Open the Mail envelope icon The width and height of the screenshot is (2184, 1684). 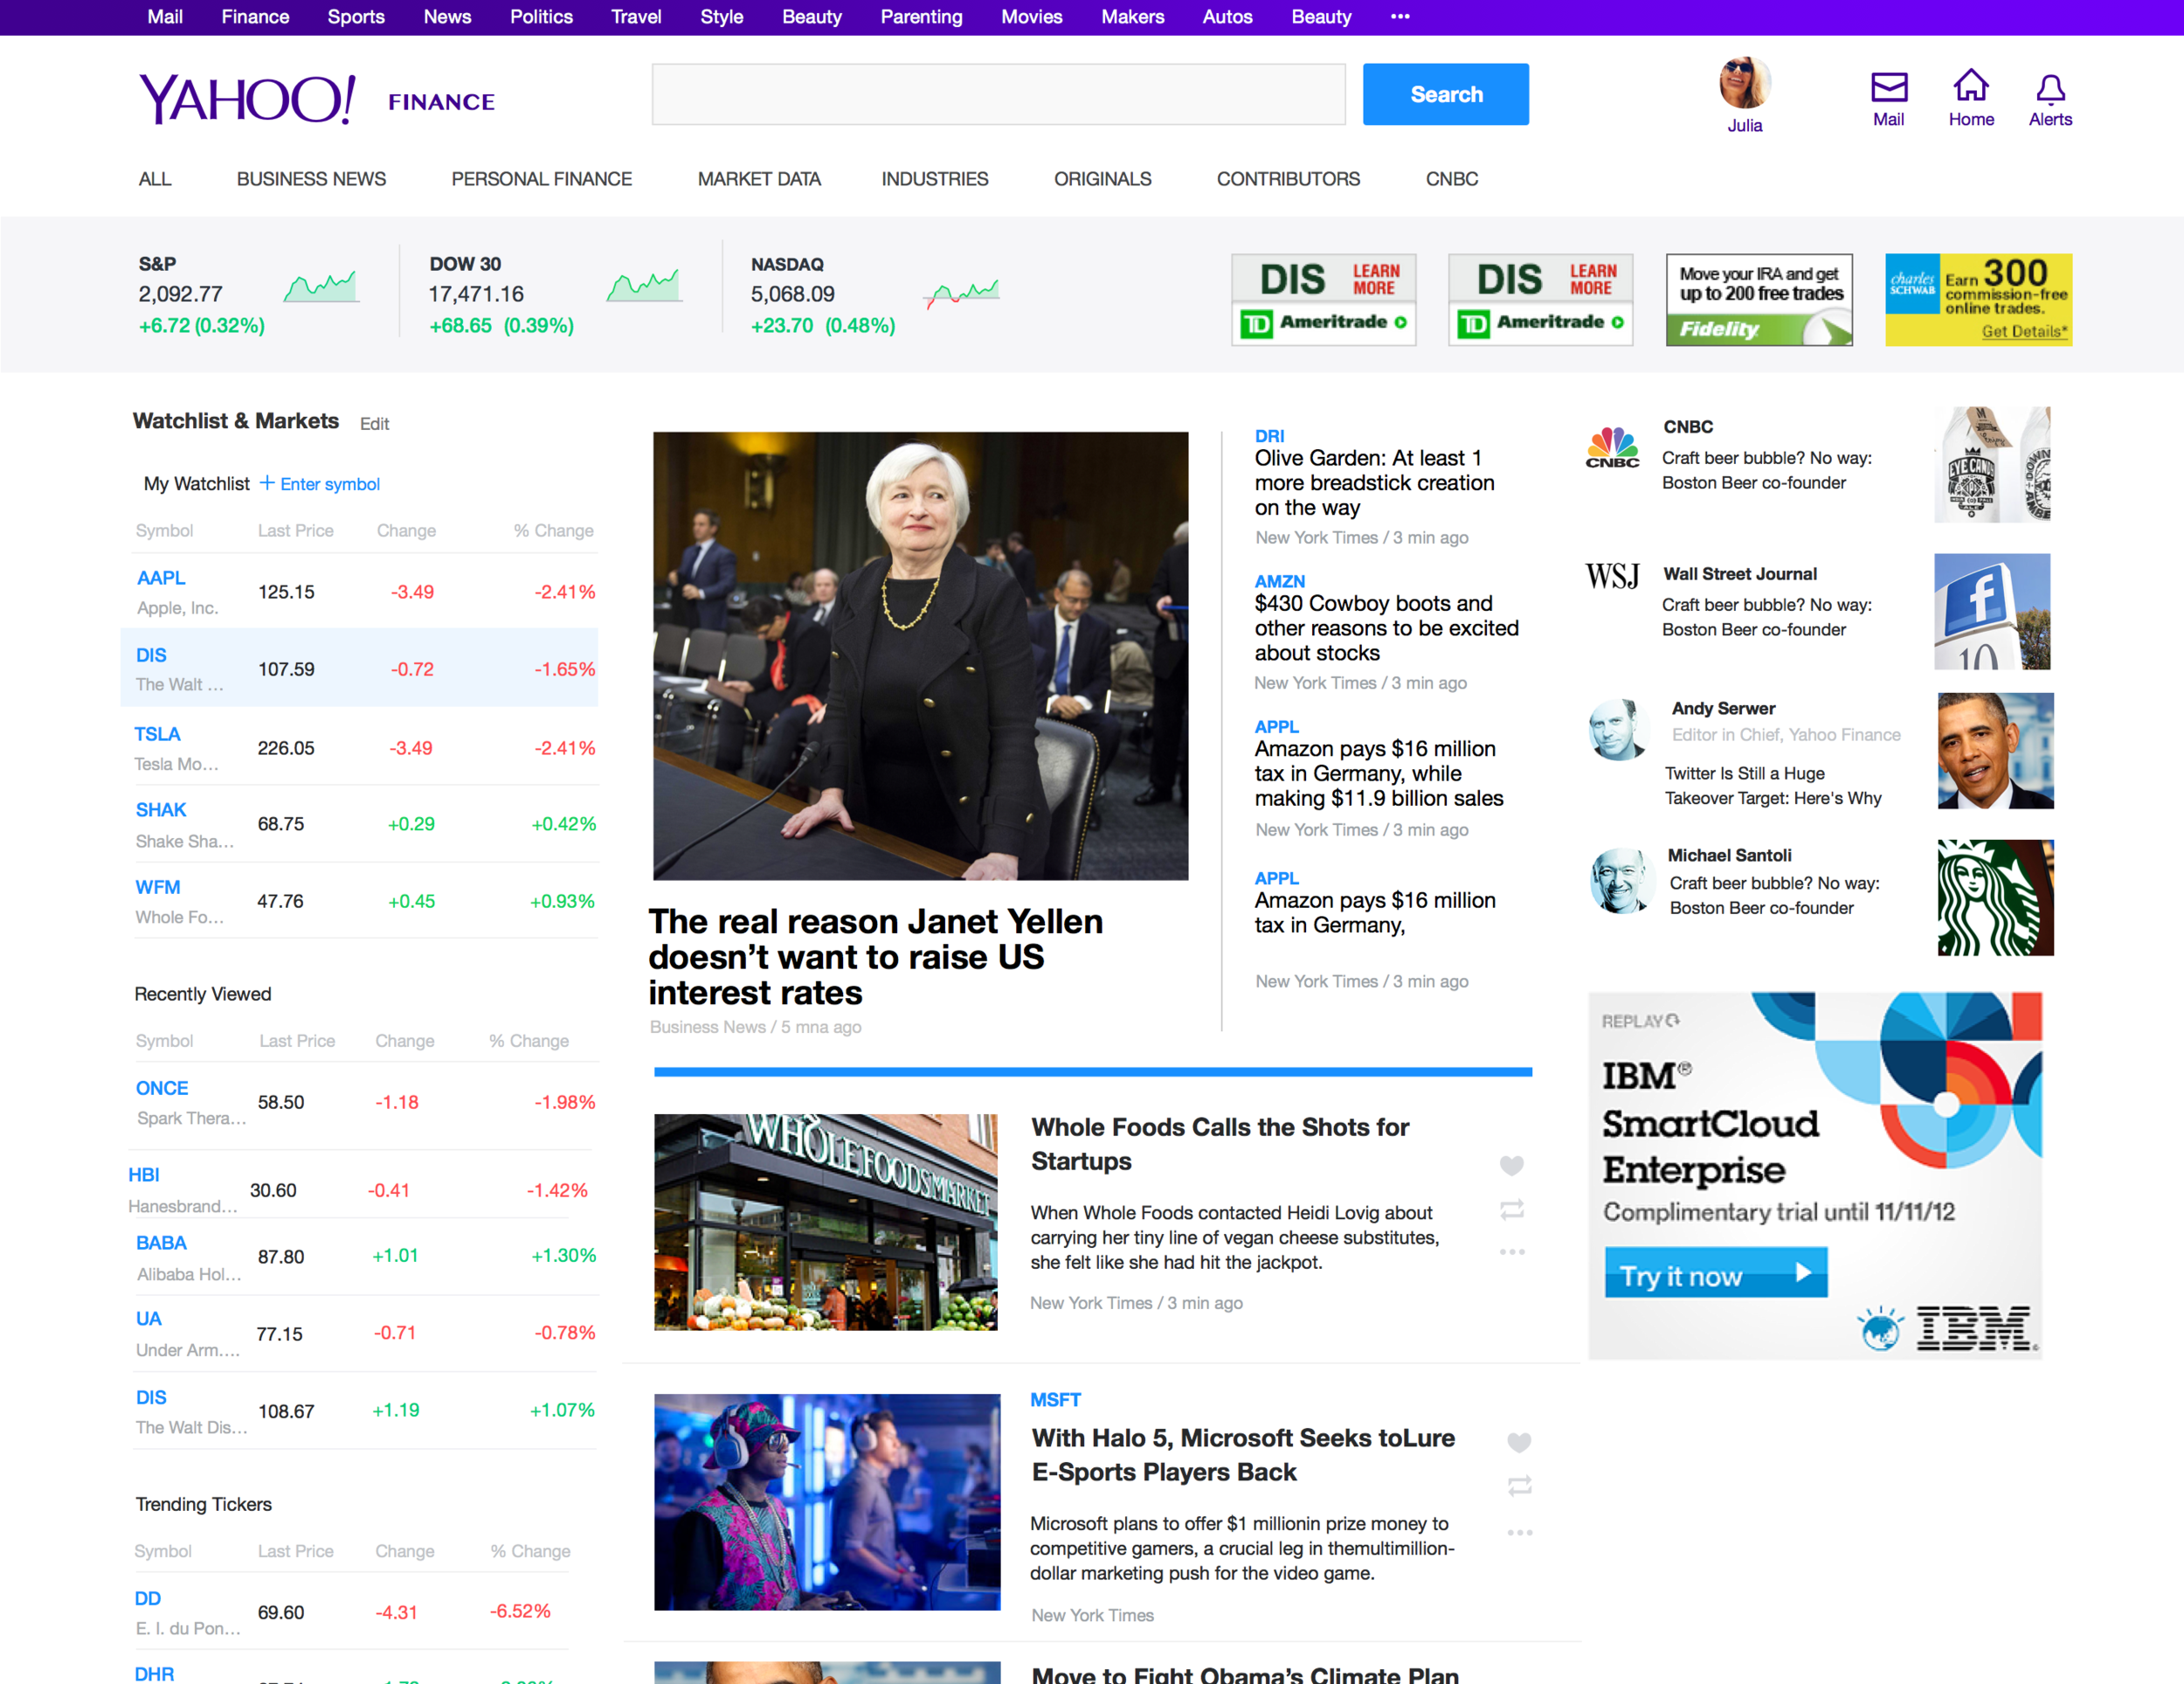pyautogui.click(x=1888, y=88)
